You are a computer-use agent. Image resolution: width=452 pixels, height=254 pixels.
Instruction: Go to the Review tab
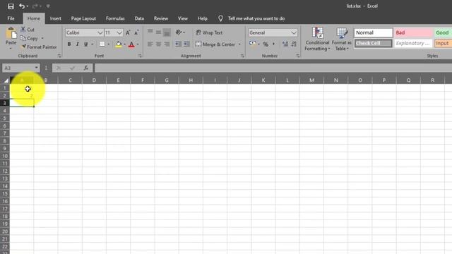tap(160, 18)
